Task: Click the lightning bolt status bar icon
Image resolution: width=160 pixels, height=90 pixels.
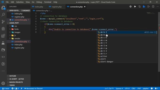Action: pos(21,88)
